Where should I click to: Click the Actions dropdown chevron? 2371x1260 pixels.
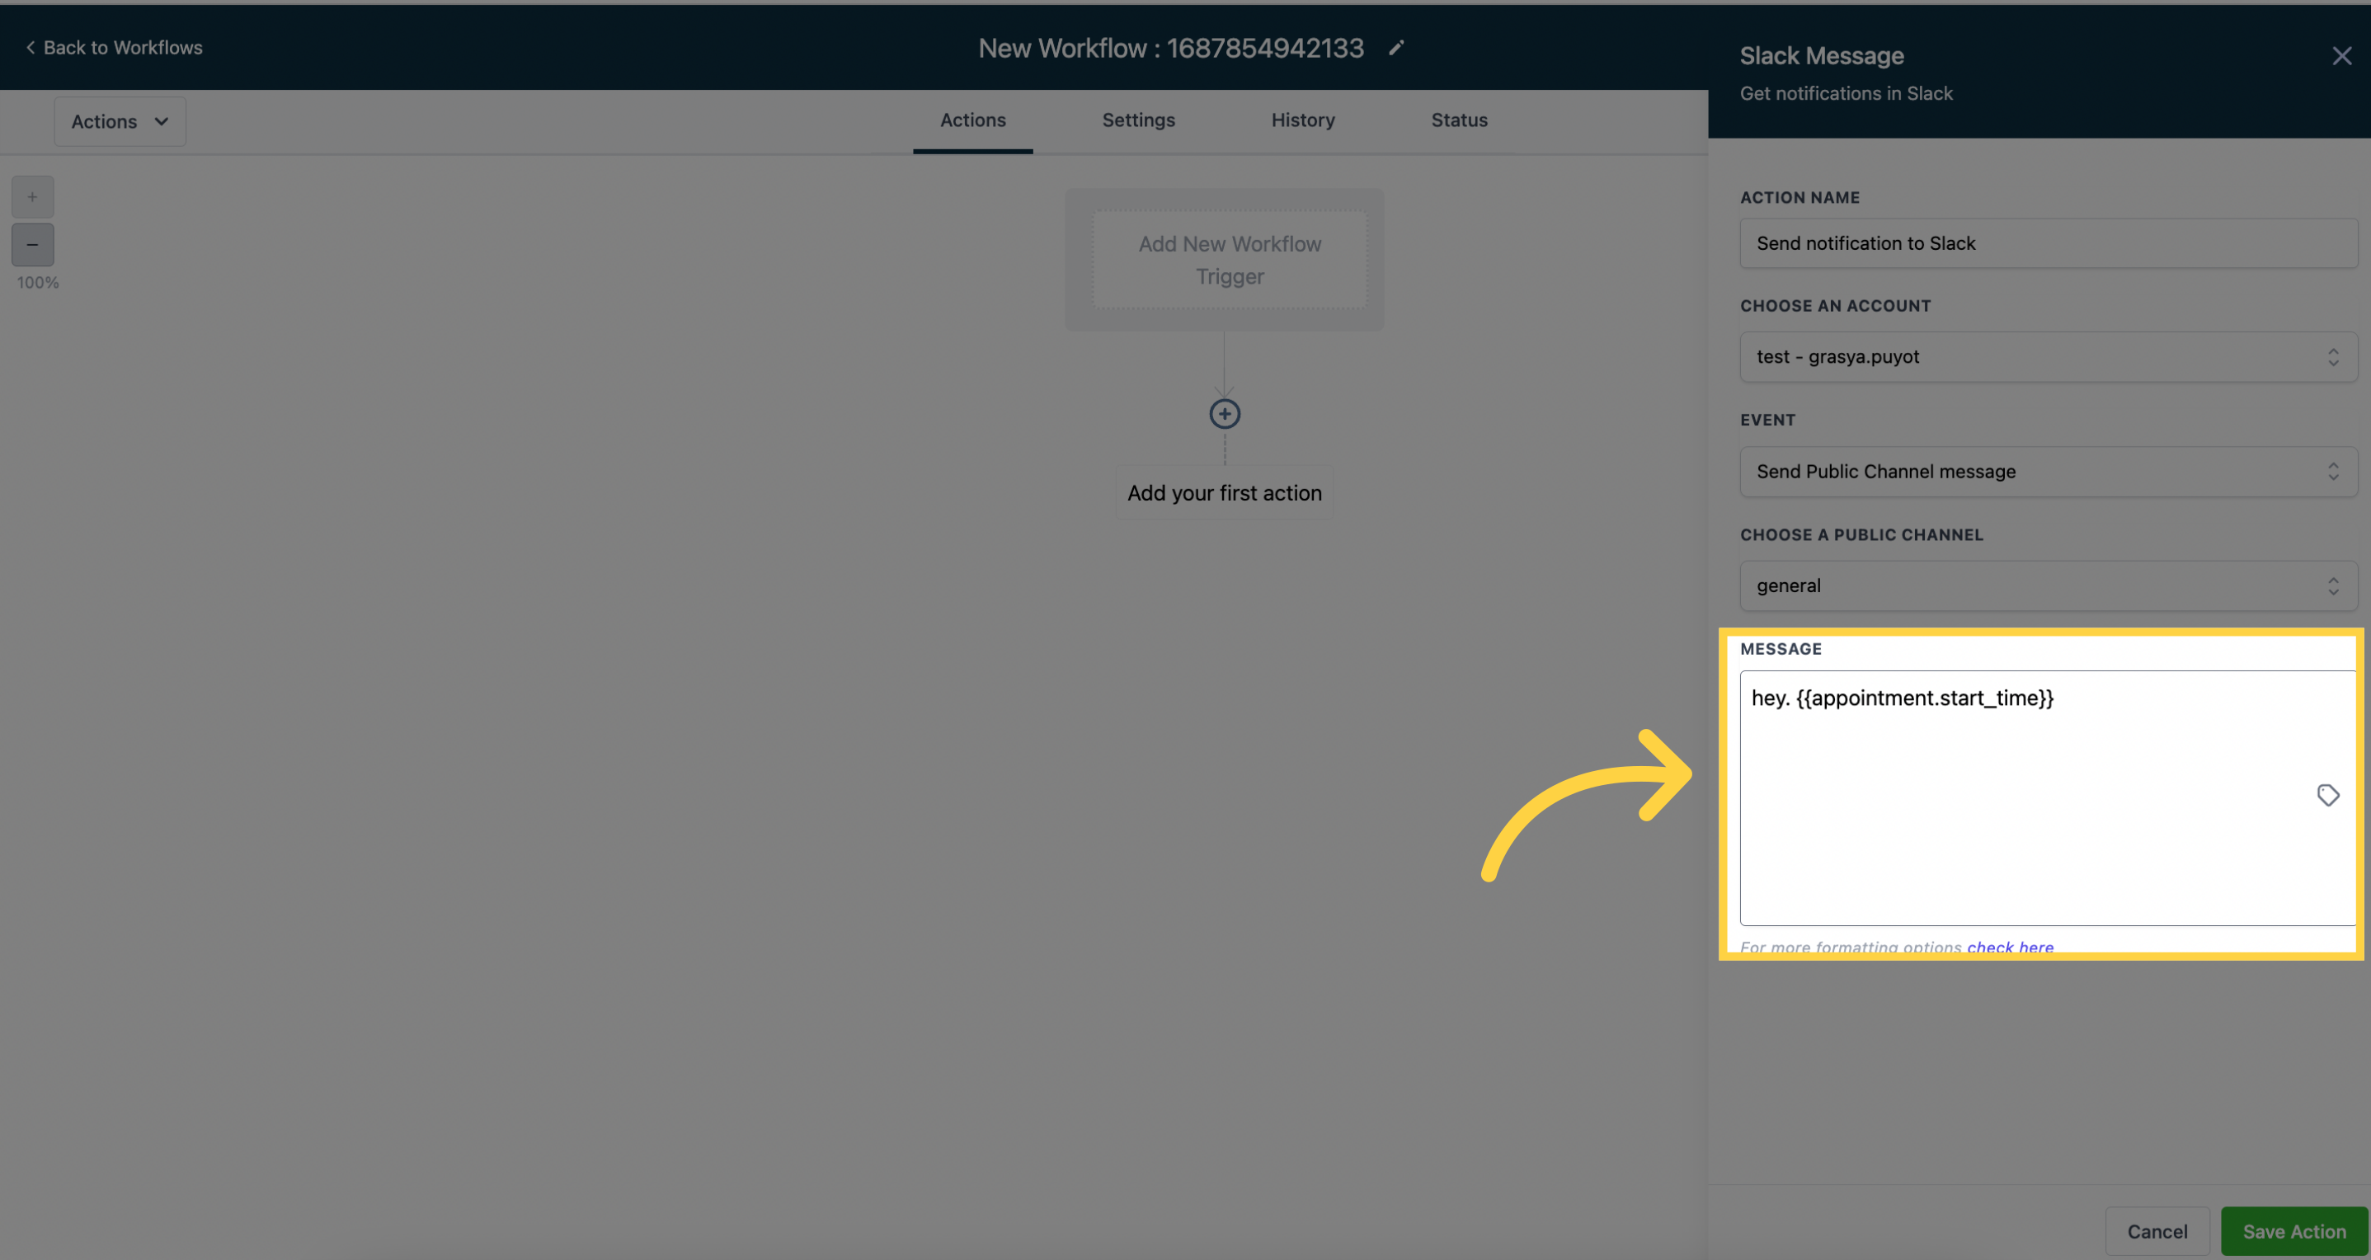pyautogui.click(x=160, y=120)
